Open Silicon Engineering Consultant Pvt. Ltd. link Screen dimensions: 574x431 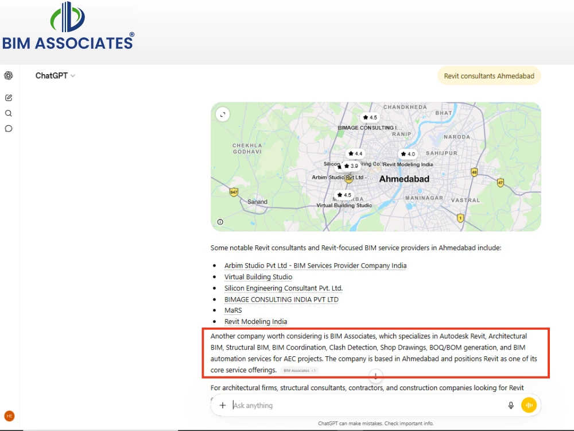284,288
